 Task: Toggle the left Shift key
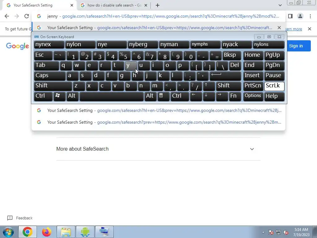click(x=53, y=86)
